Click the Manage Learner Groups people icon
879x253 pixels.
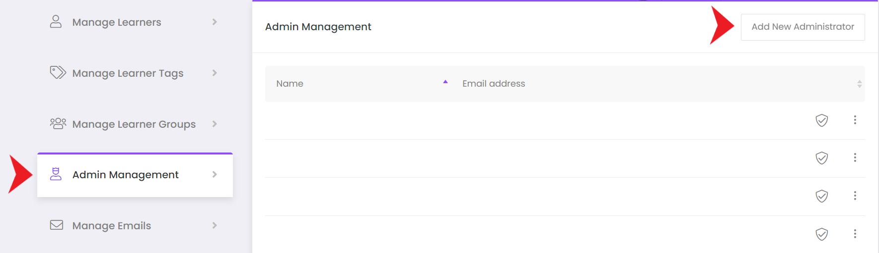(x=58, y=124)
